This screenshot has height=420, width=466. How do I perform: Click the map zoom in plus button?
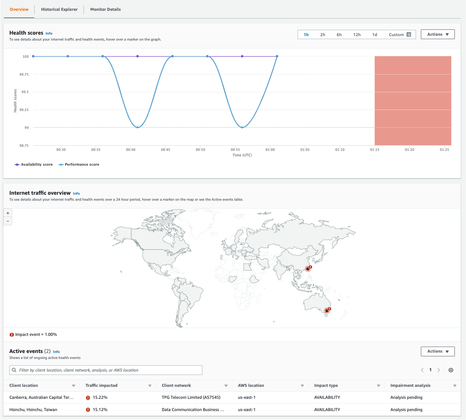pyautogui.click(x=8, y=213)
